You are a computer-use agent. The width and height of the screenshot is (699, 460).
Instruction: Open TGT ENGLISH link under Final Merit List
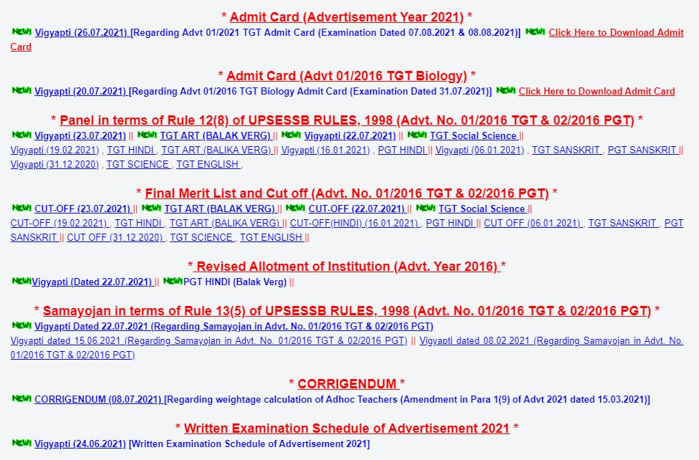coord(272,237)
